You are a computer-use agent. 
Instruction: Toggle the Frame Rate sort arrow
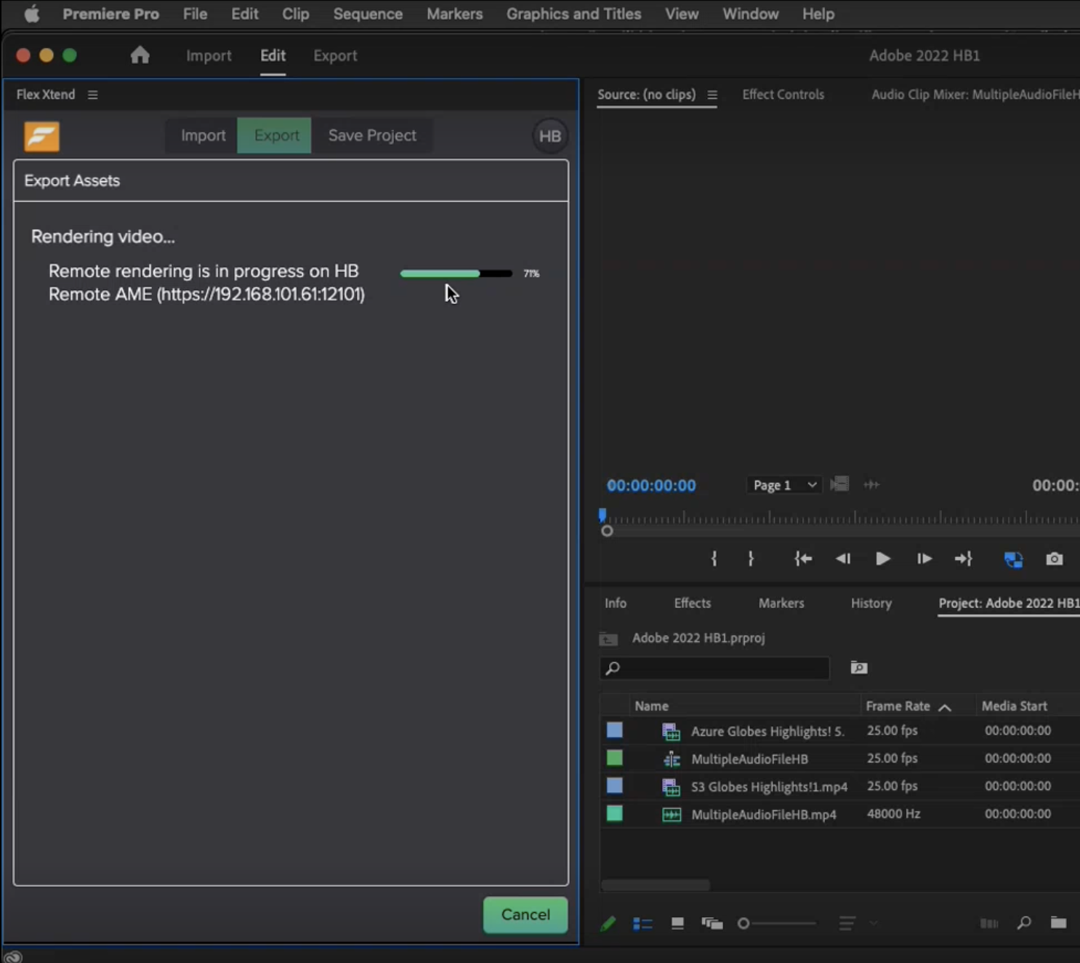click(945, 707)
